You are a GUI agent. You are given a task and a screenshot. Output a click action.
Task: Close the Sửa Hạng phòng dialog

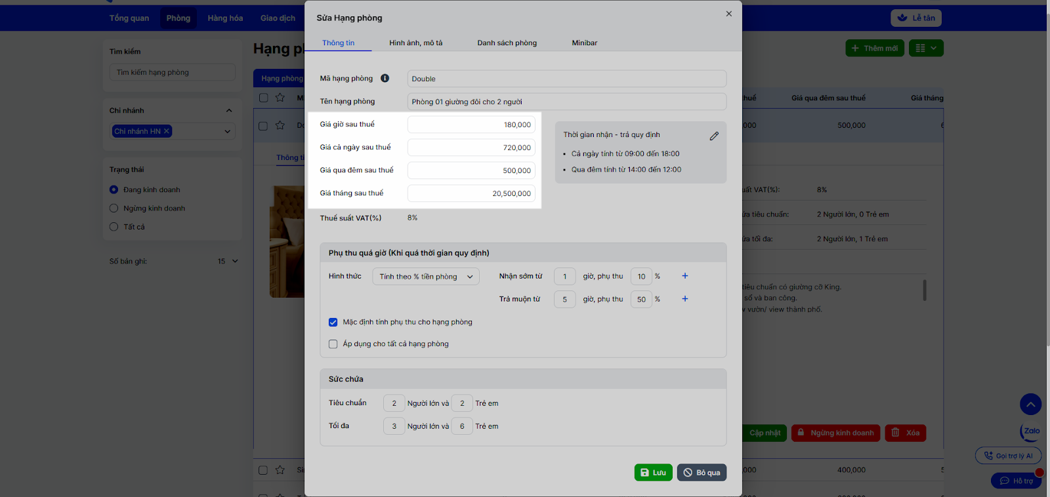(x=728, y=14)
